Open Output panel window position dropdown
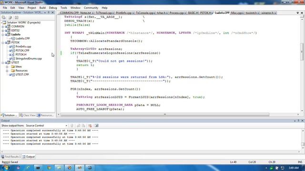 (295, 121)
